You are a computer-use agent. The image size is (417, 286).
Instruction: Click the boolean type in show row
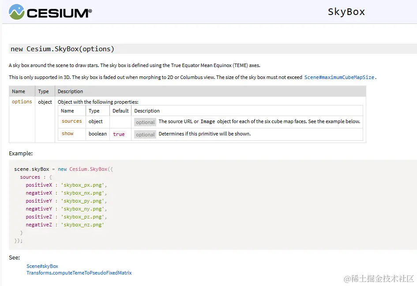pos(98,133)
